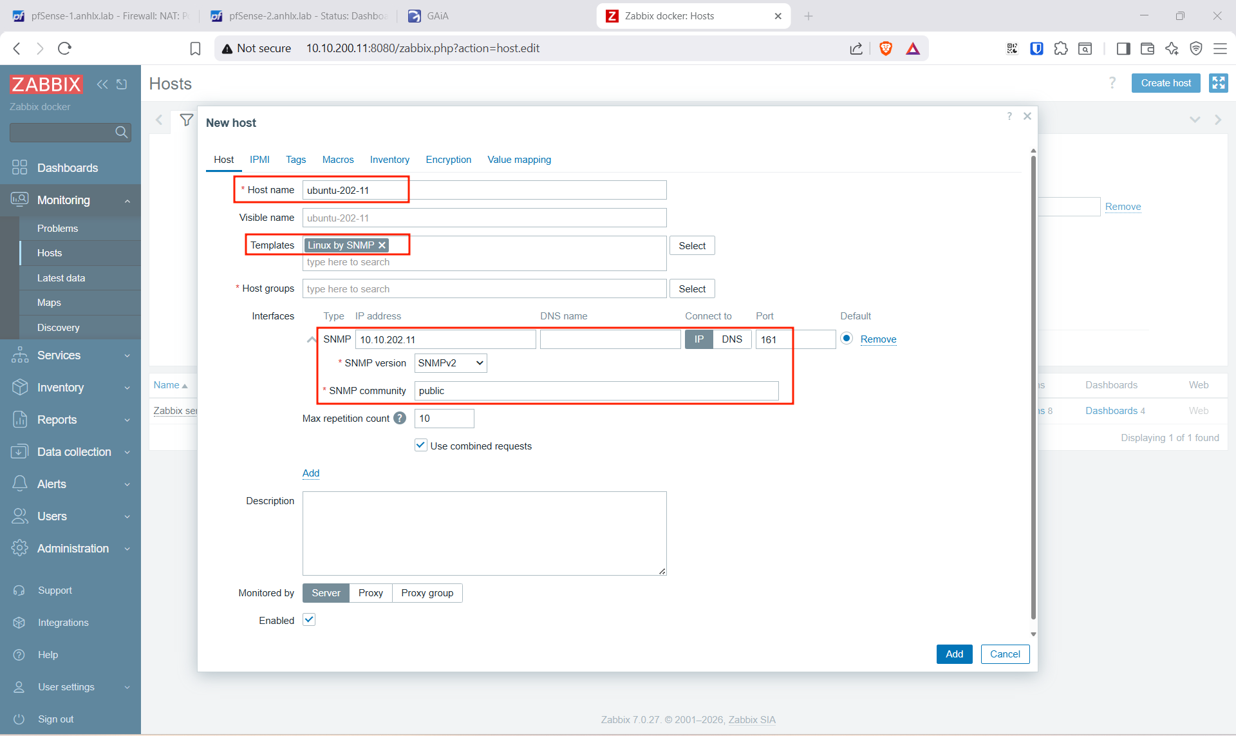Expand the Reports menu
Viewport: 1236px width, 736px height.
[x=70, y=420]
